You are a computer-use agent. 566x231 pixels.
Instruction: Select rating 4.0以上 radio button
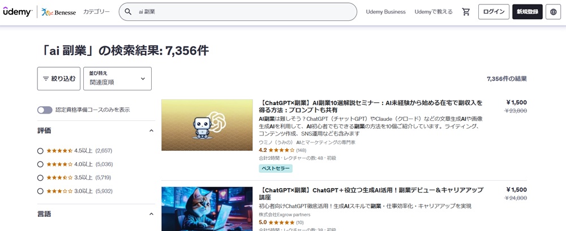tap(40, 164)
